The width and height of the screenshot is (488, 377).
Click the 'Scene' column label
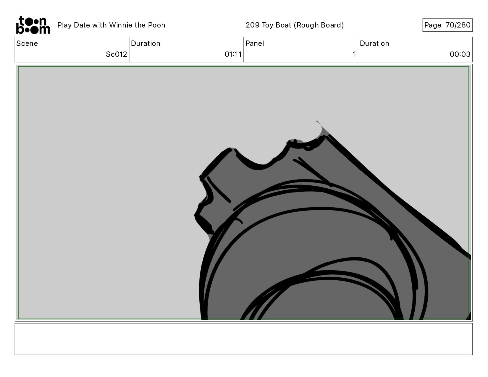(27, 43)
